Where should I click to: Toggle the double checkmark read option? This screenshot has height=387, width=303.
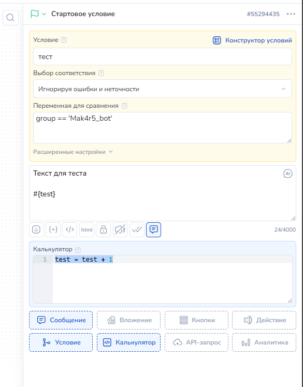pyautogui.click(x=137, y=230)
